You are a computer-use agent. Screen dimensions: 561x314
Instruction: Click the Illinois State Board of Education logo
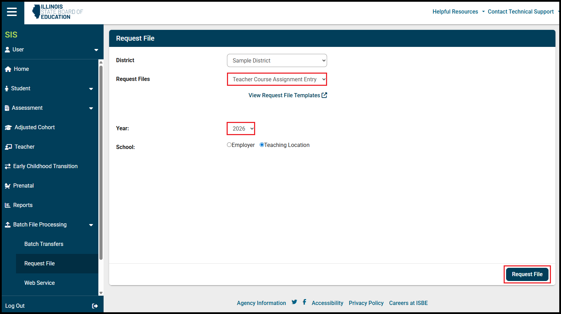(x=58, y=12)
